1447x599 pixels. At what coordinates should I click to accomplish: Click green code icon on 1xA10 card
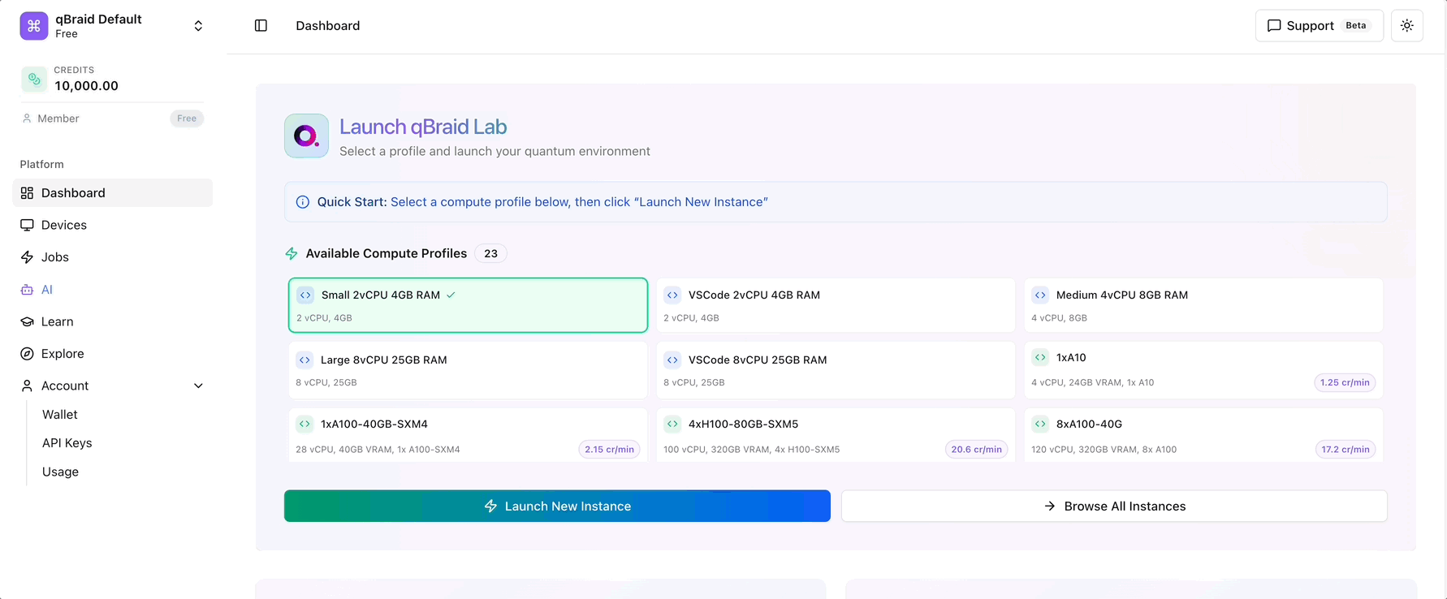pyautogui.click(x=1040, y=357)
